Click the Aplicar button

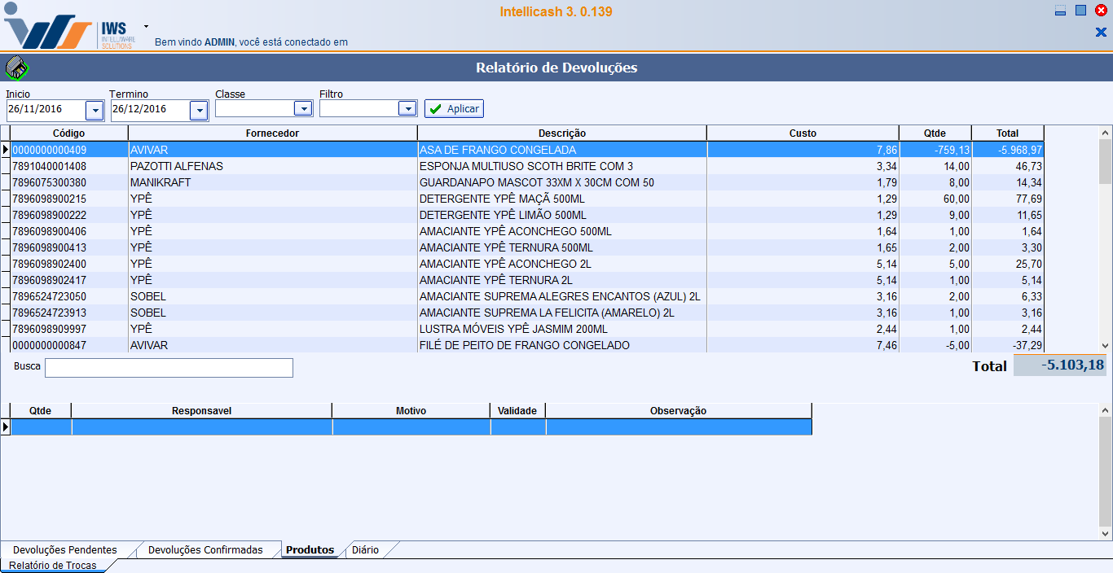(454, 109)
